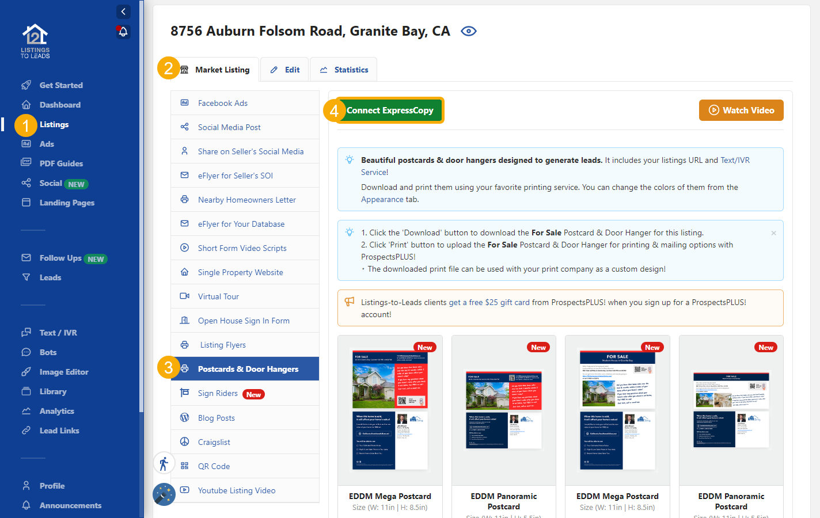Open Ads section in the sidebar
Screen dimensions: 820x518
click(x=47, y=144)
